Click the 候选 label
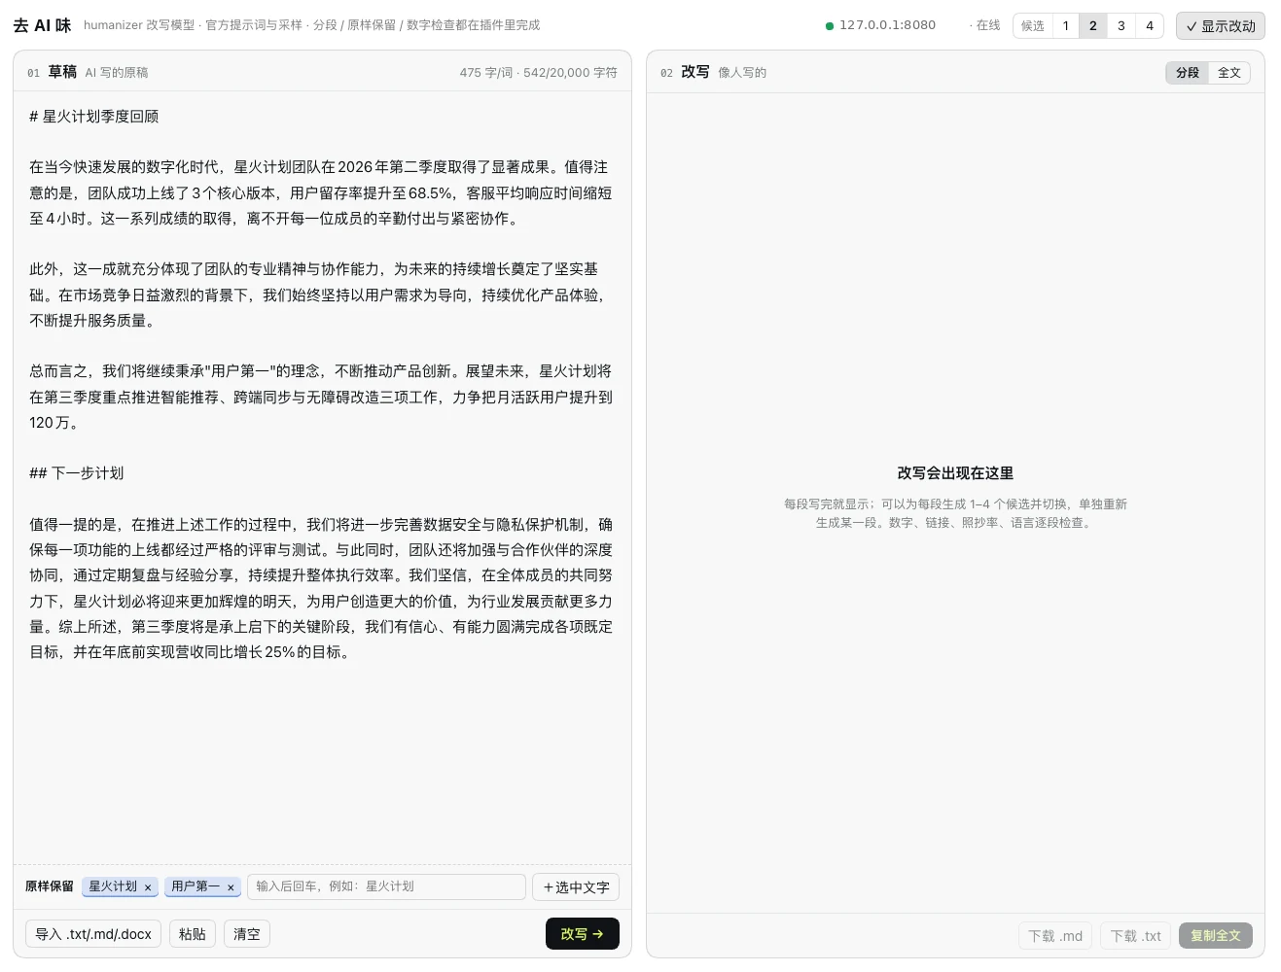Screen dimensions: 1281x972 pos(1033,26)
